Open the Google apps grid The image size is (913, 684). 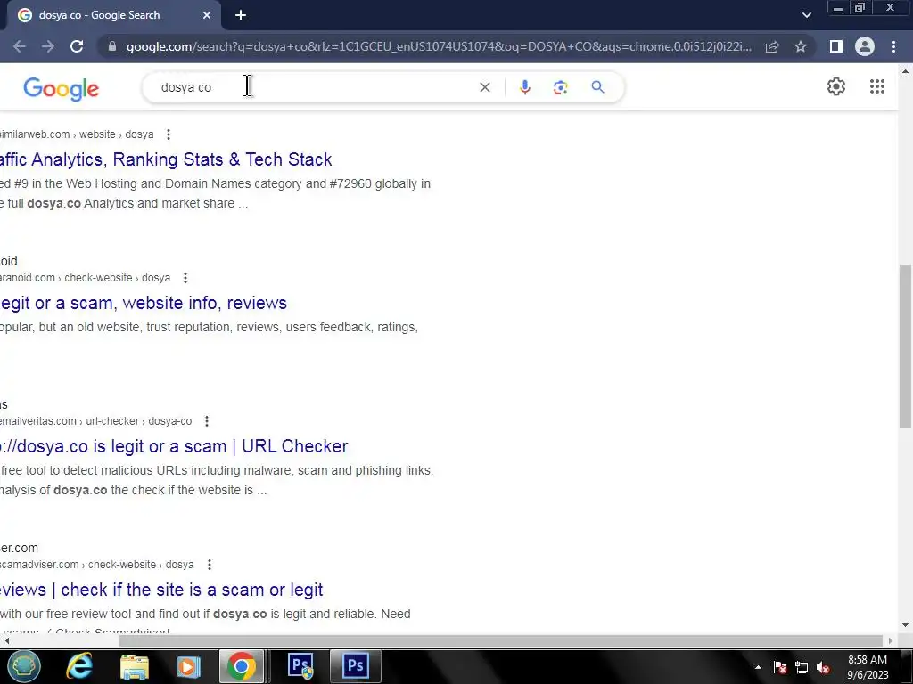(877, 86)
